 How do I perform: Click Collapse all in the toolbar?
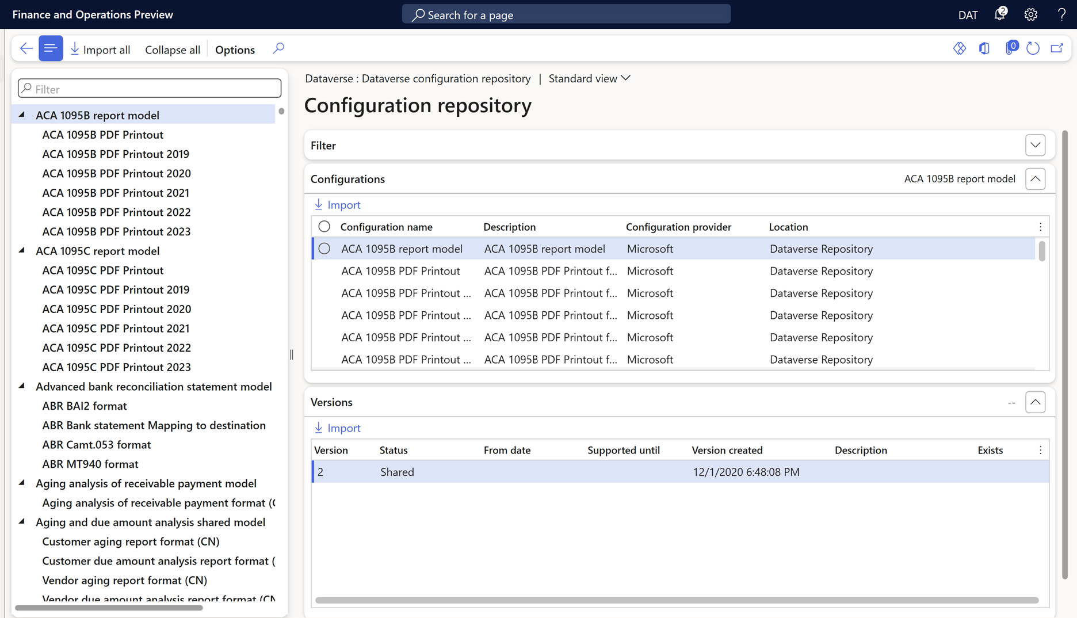[172, 49]
